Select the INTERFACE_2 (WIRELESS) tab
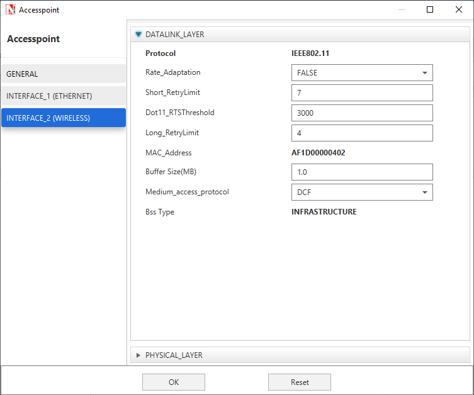The image size is (474, 395). 63,118
